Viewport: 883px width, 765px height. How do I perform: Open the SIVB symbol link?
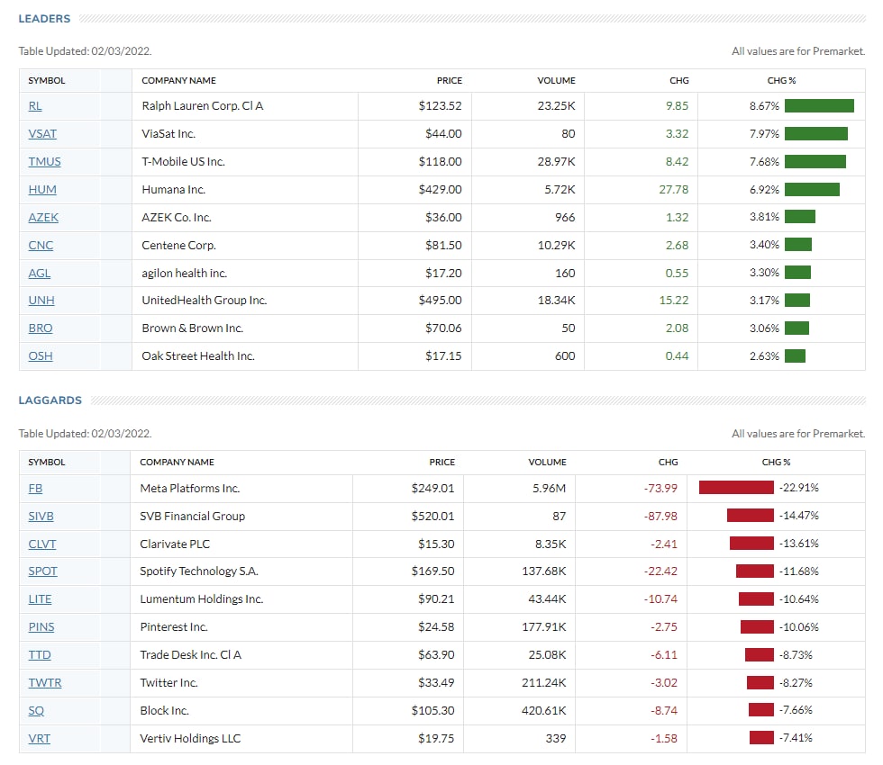click(x=41, y=517)
